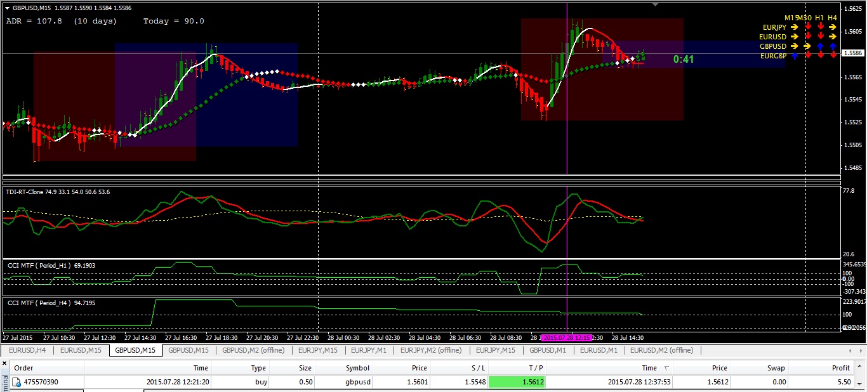Image resolution: width=867 pixels, height=392 pixels.
Task: Click the gray chart shift triangle at chart top
Action: [656, 4]
